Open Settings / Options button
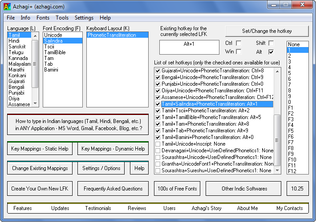Viewport: 316px width, 222px height. 101,168
